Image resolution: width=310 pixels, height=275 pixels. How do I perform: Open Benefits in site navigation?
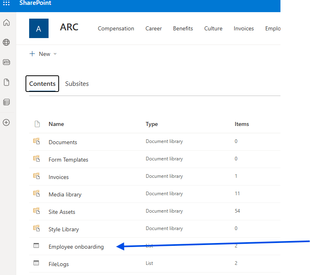(183, 28)
